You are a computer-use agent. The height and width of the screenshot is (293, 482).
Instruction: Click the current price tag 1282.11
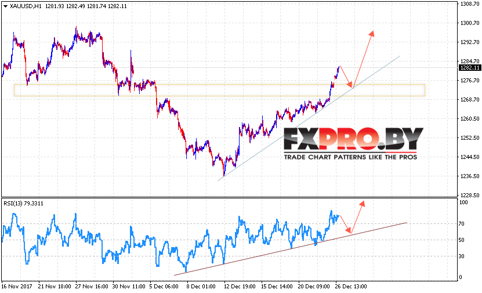[x=469, y=68]
